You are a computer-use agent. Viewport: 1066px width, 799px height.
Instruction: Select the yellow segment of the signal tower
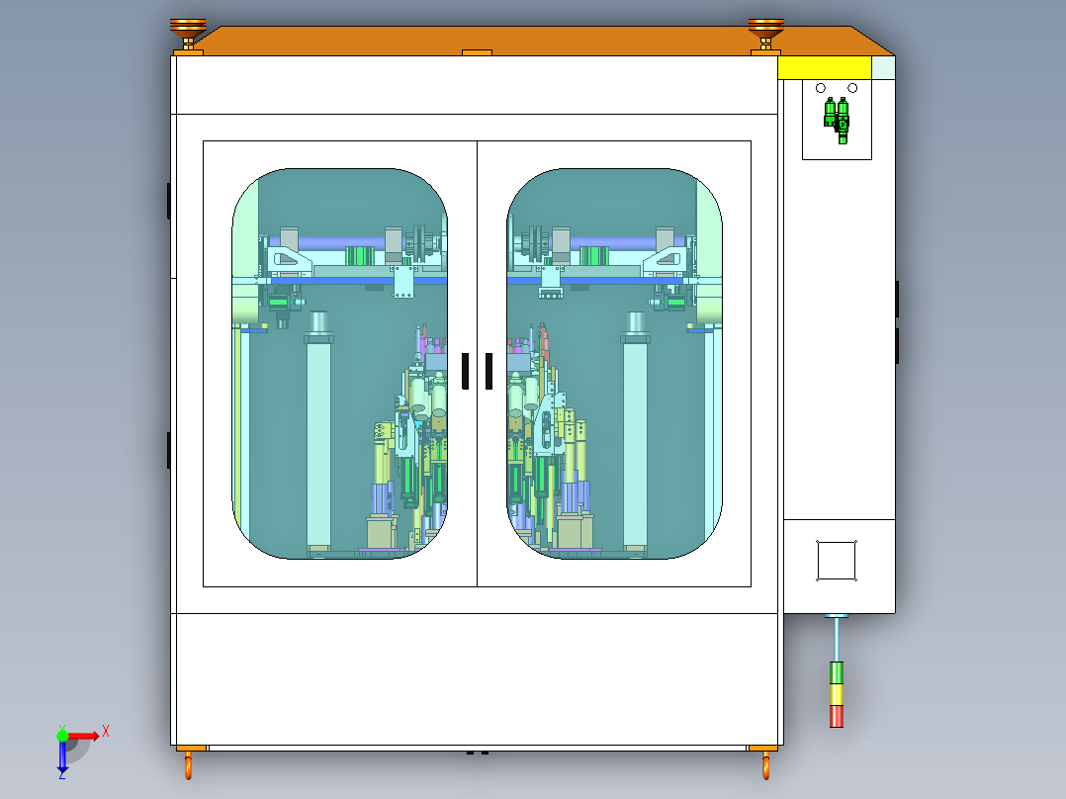[837, 694]
